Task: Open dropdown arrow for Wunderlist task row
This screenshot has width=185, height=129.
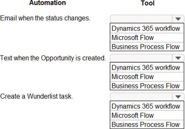Action: pos(178,97)
